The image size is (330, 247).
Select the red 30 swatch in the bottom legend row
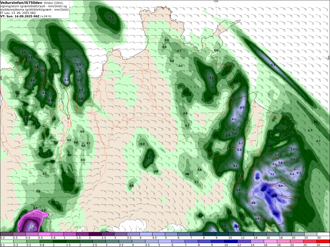pos(324,241)
